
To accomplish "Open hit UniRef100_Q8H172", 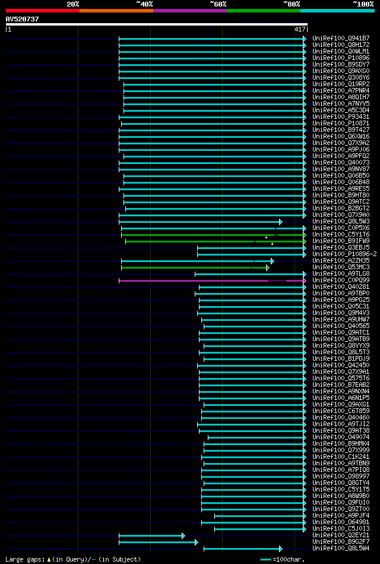I will click(341, 45).
